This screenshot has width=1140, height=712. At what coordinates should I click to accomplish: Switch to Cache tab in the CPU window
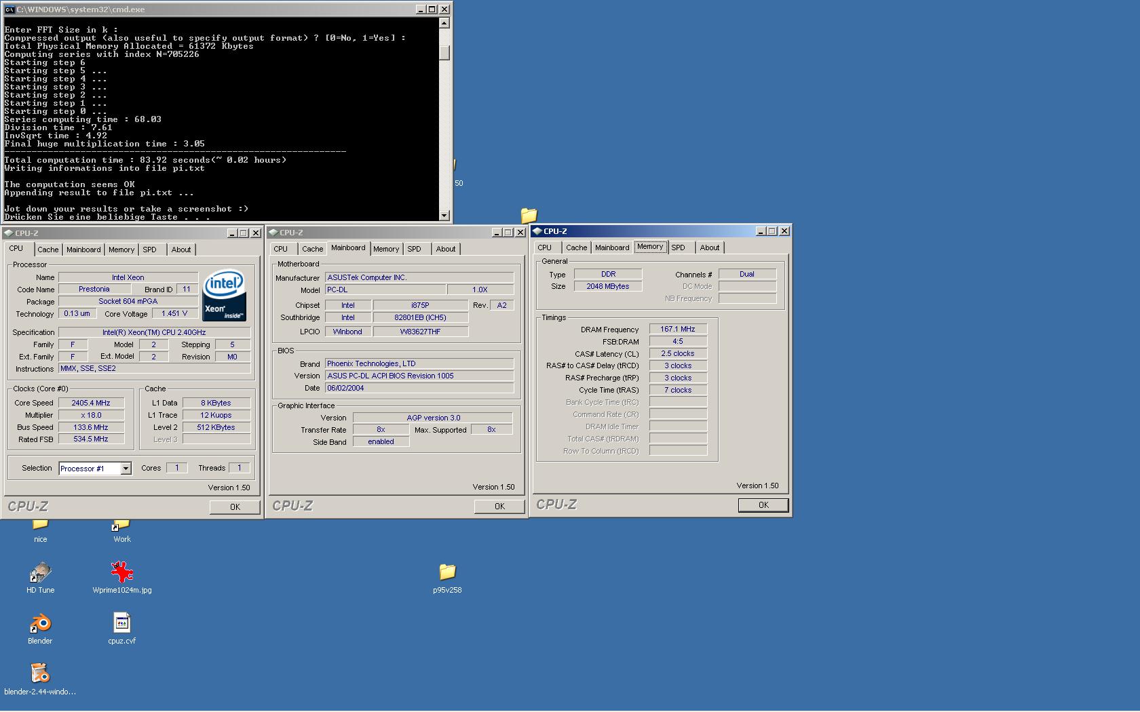48,250
